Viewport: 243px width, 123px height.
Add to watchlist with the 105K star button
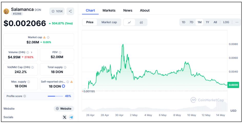pos(57,11)
